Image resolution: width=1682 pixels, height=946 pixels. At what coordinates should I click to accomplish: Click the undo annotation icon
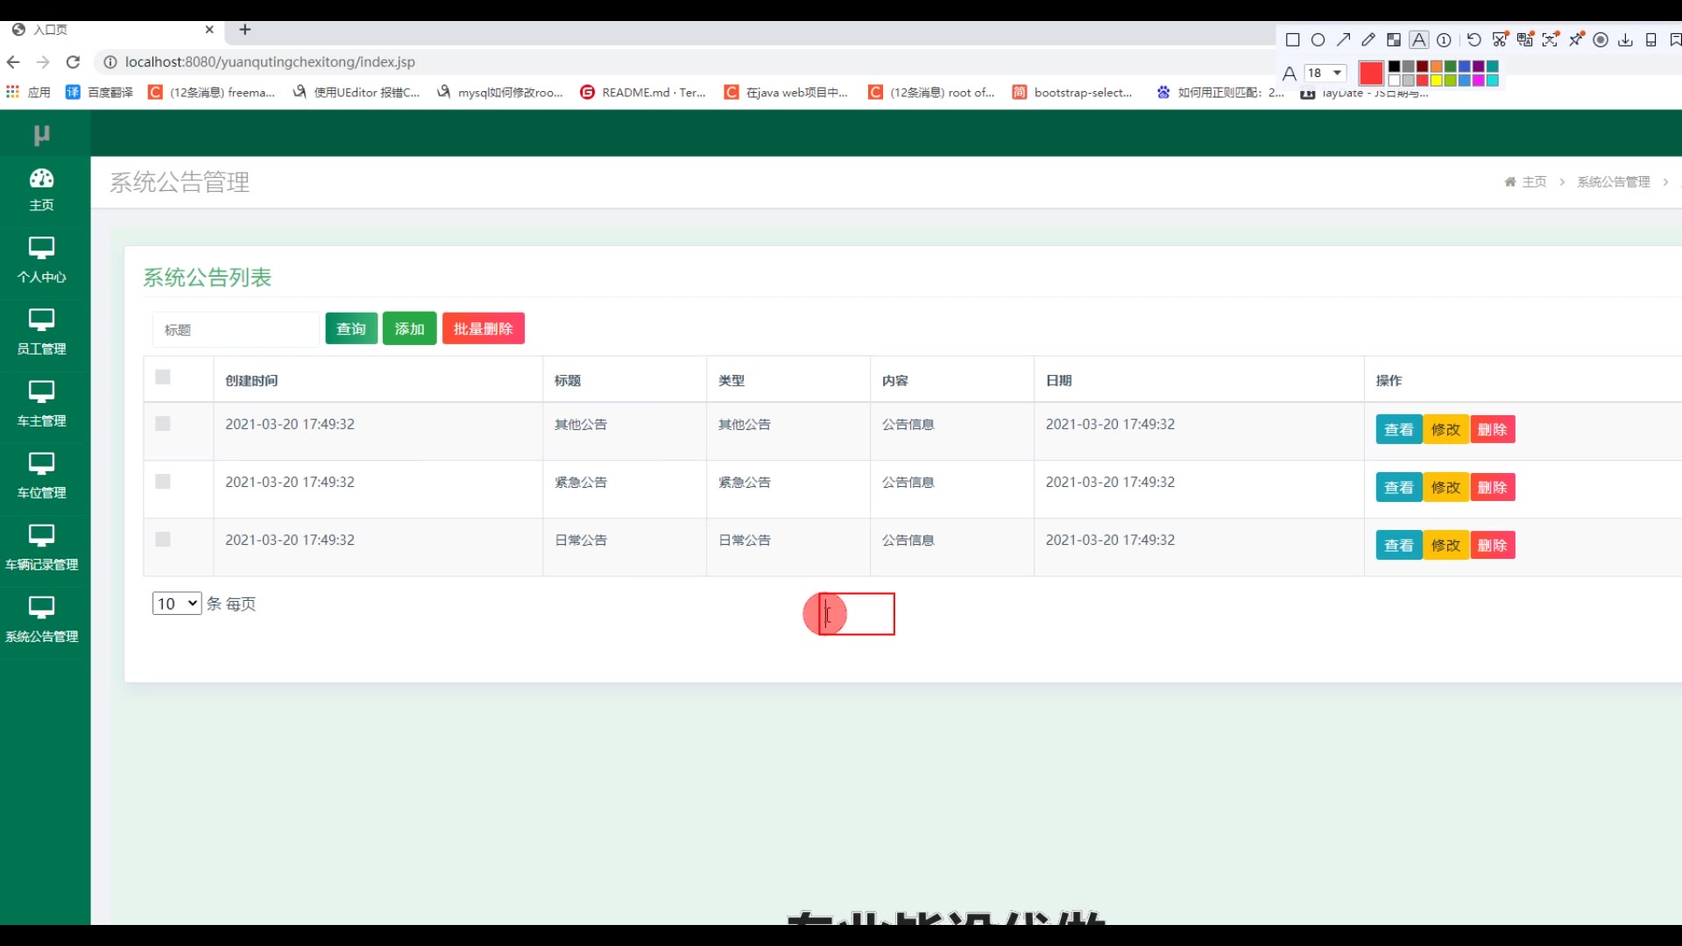(x=1474, y=39)
